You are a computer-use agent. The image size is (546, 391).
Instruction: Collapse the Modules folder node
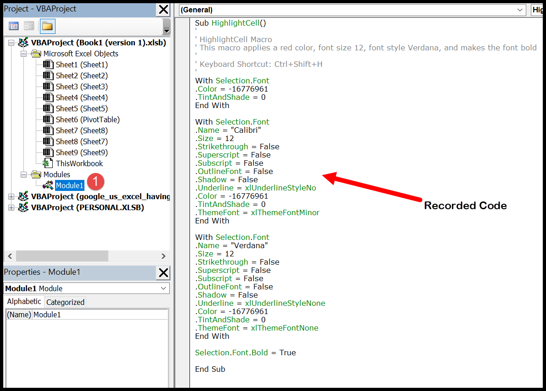click(23, 174)
